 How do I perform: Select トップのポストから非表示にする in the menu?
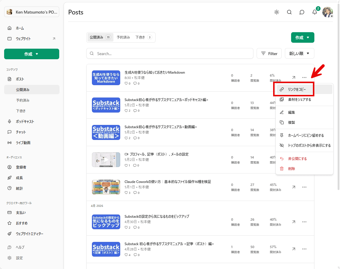[x=304, y=146]
